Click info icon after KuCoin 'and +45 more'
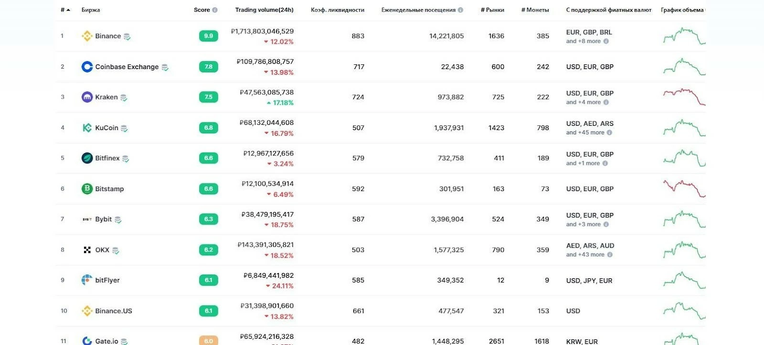Viewport: 764px width, 345px height. pyautogui.click(x=609, y=133)
